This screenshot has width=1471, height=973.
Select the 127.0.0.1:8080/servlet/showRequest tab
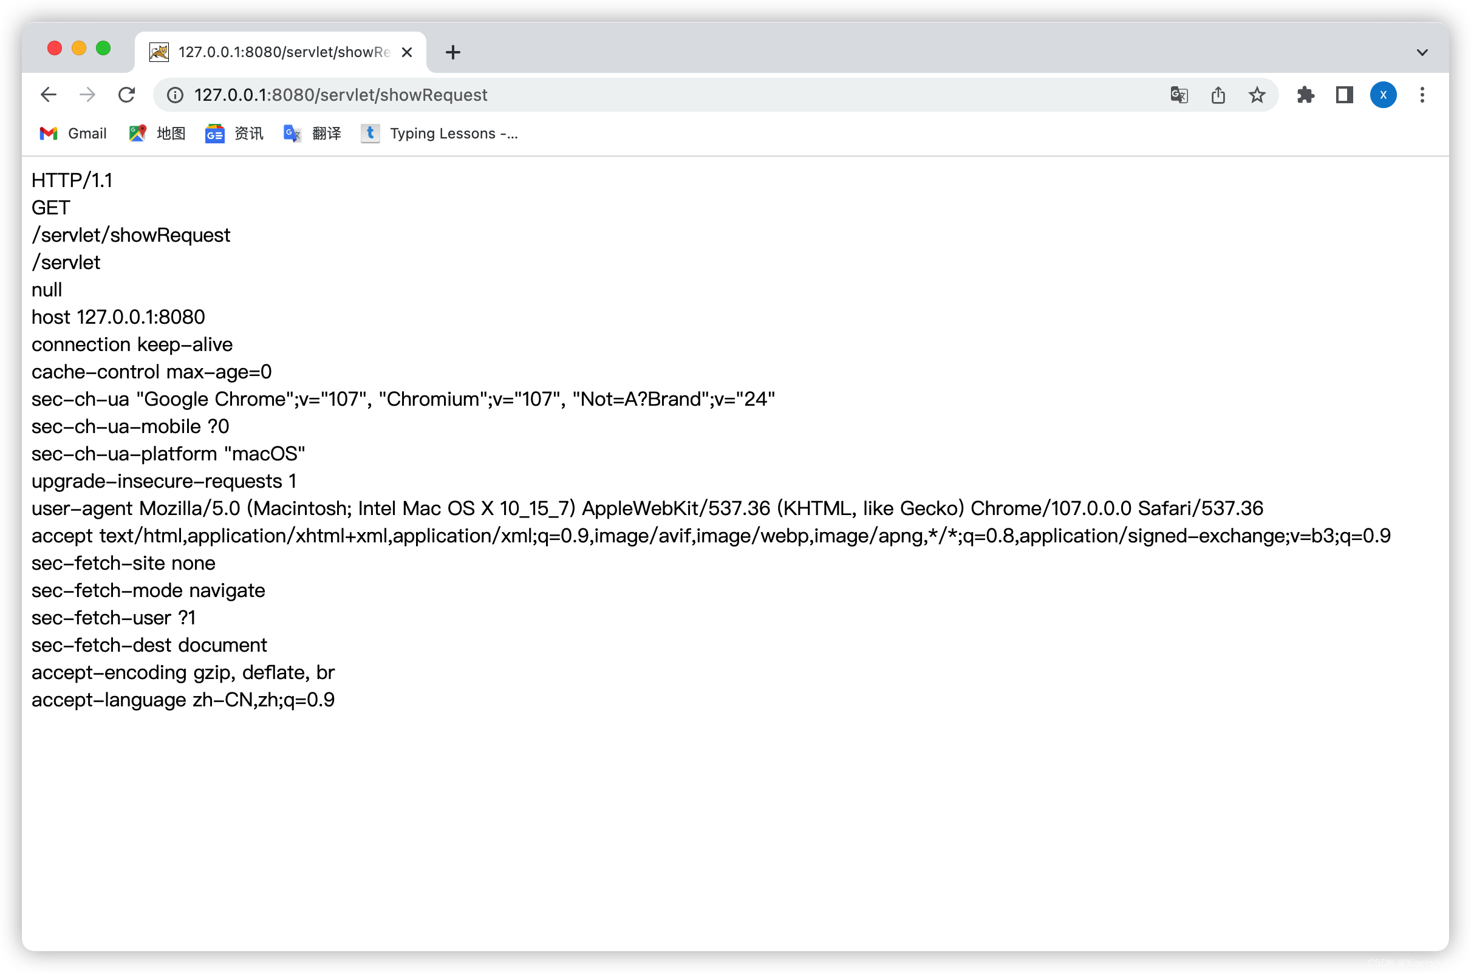281,52
